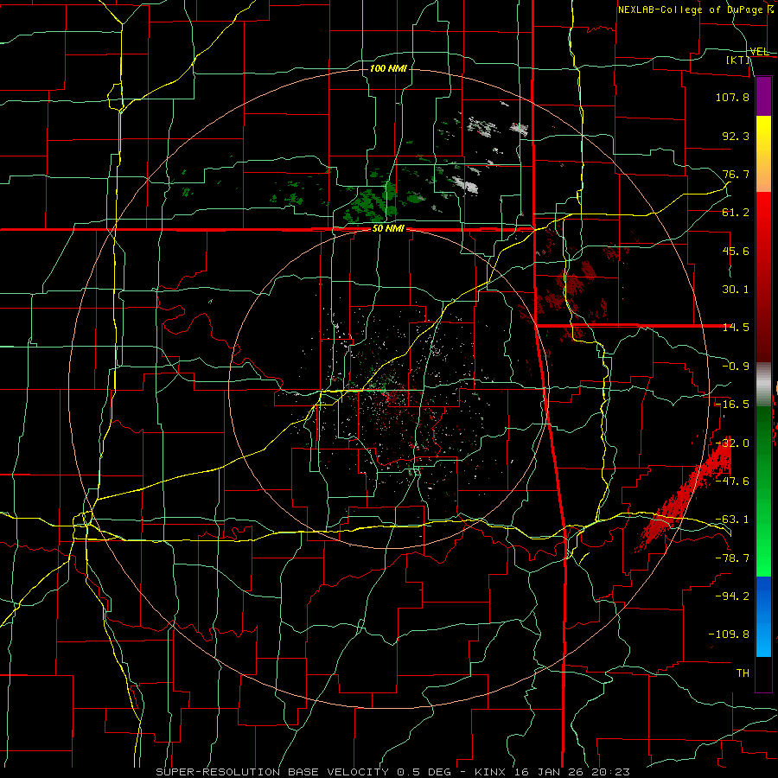Click the 14.5 value on velocity scale
778x778 pixels.
click(736, 328)
